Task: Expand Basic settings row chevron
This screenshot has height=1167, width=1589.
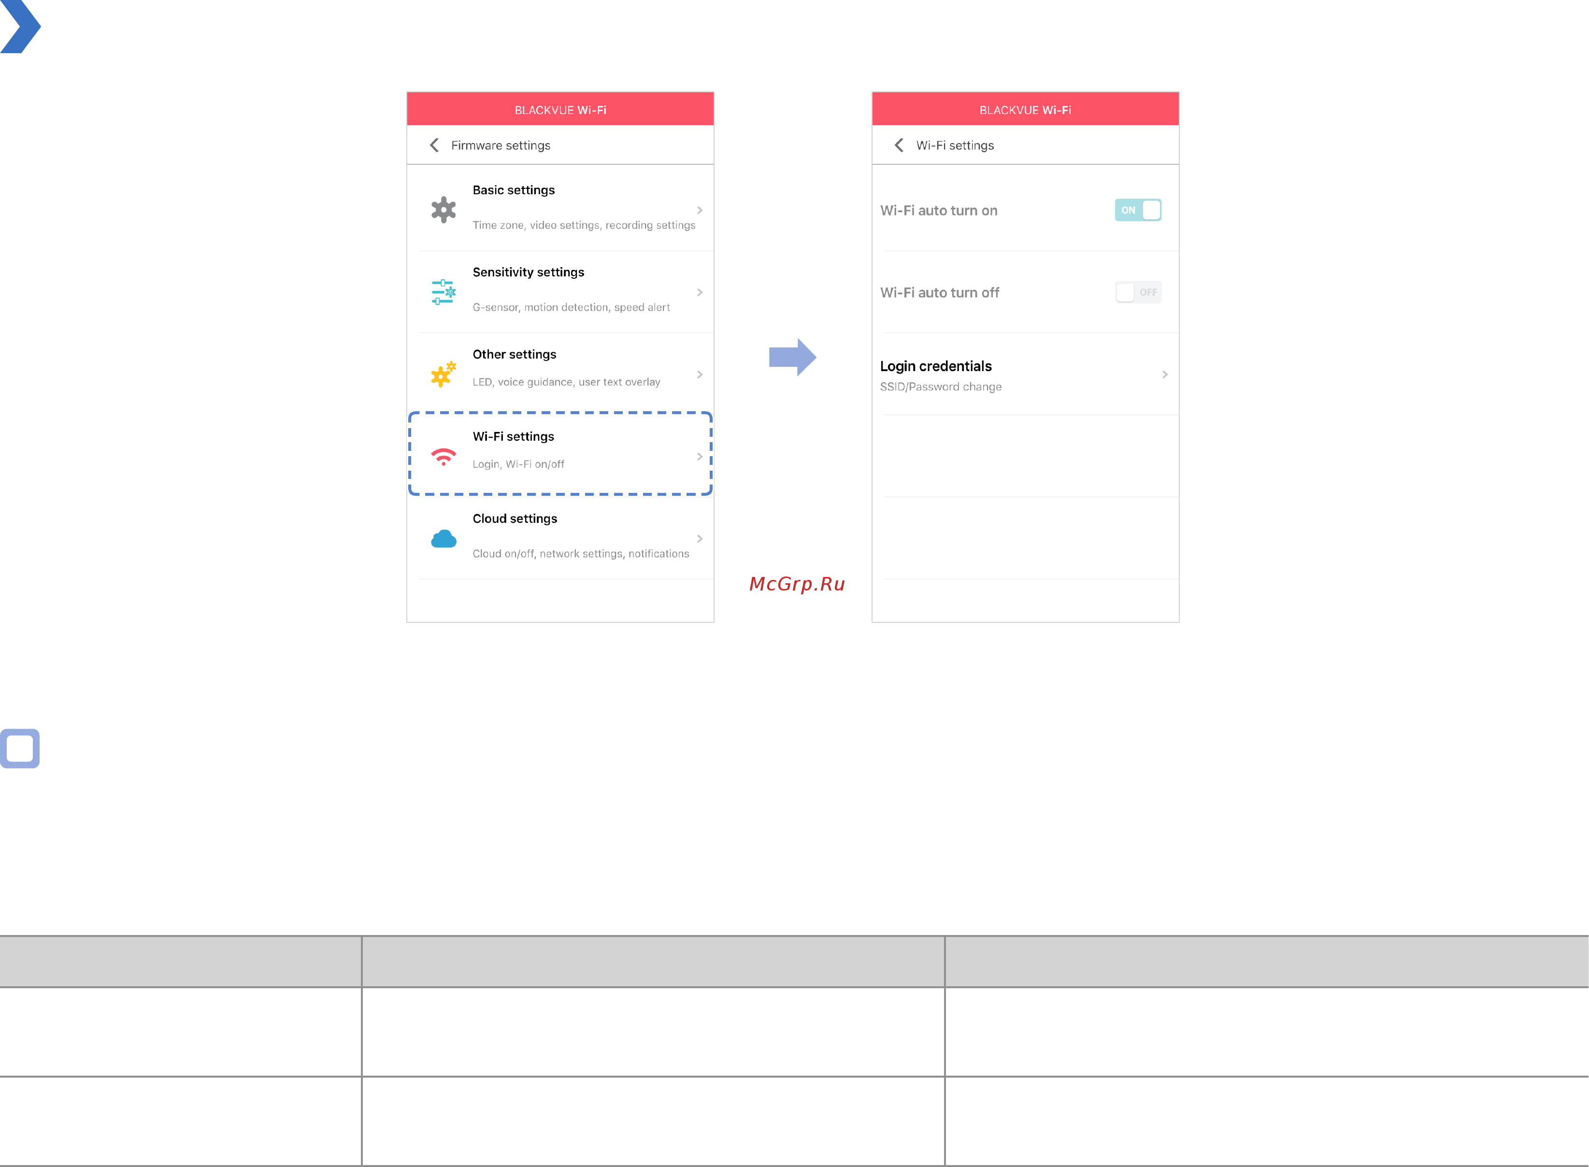Action: pyautogui.click(x=700, y=210)
